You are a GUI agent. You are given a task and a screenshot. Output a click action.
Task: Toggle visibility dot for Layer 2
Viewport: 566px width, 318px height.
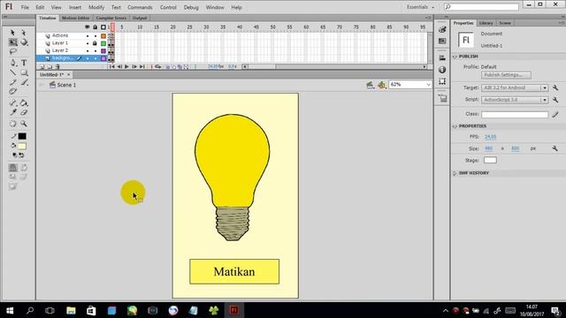click(88, 51)
